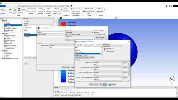
Task: Open Material Type dropdown in Create/Edit Materials
Action: coord(79,32)
